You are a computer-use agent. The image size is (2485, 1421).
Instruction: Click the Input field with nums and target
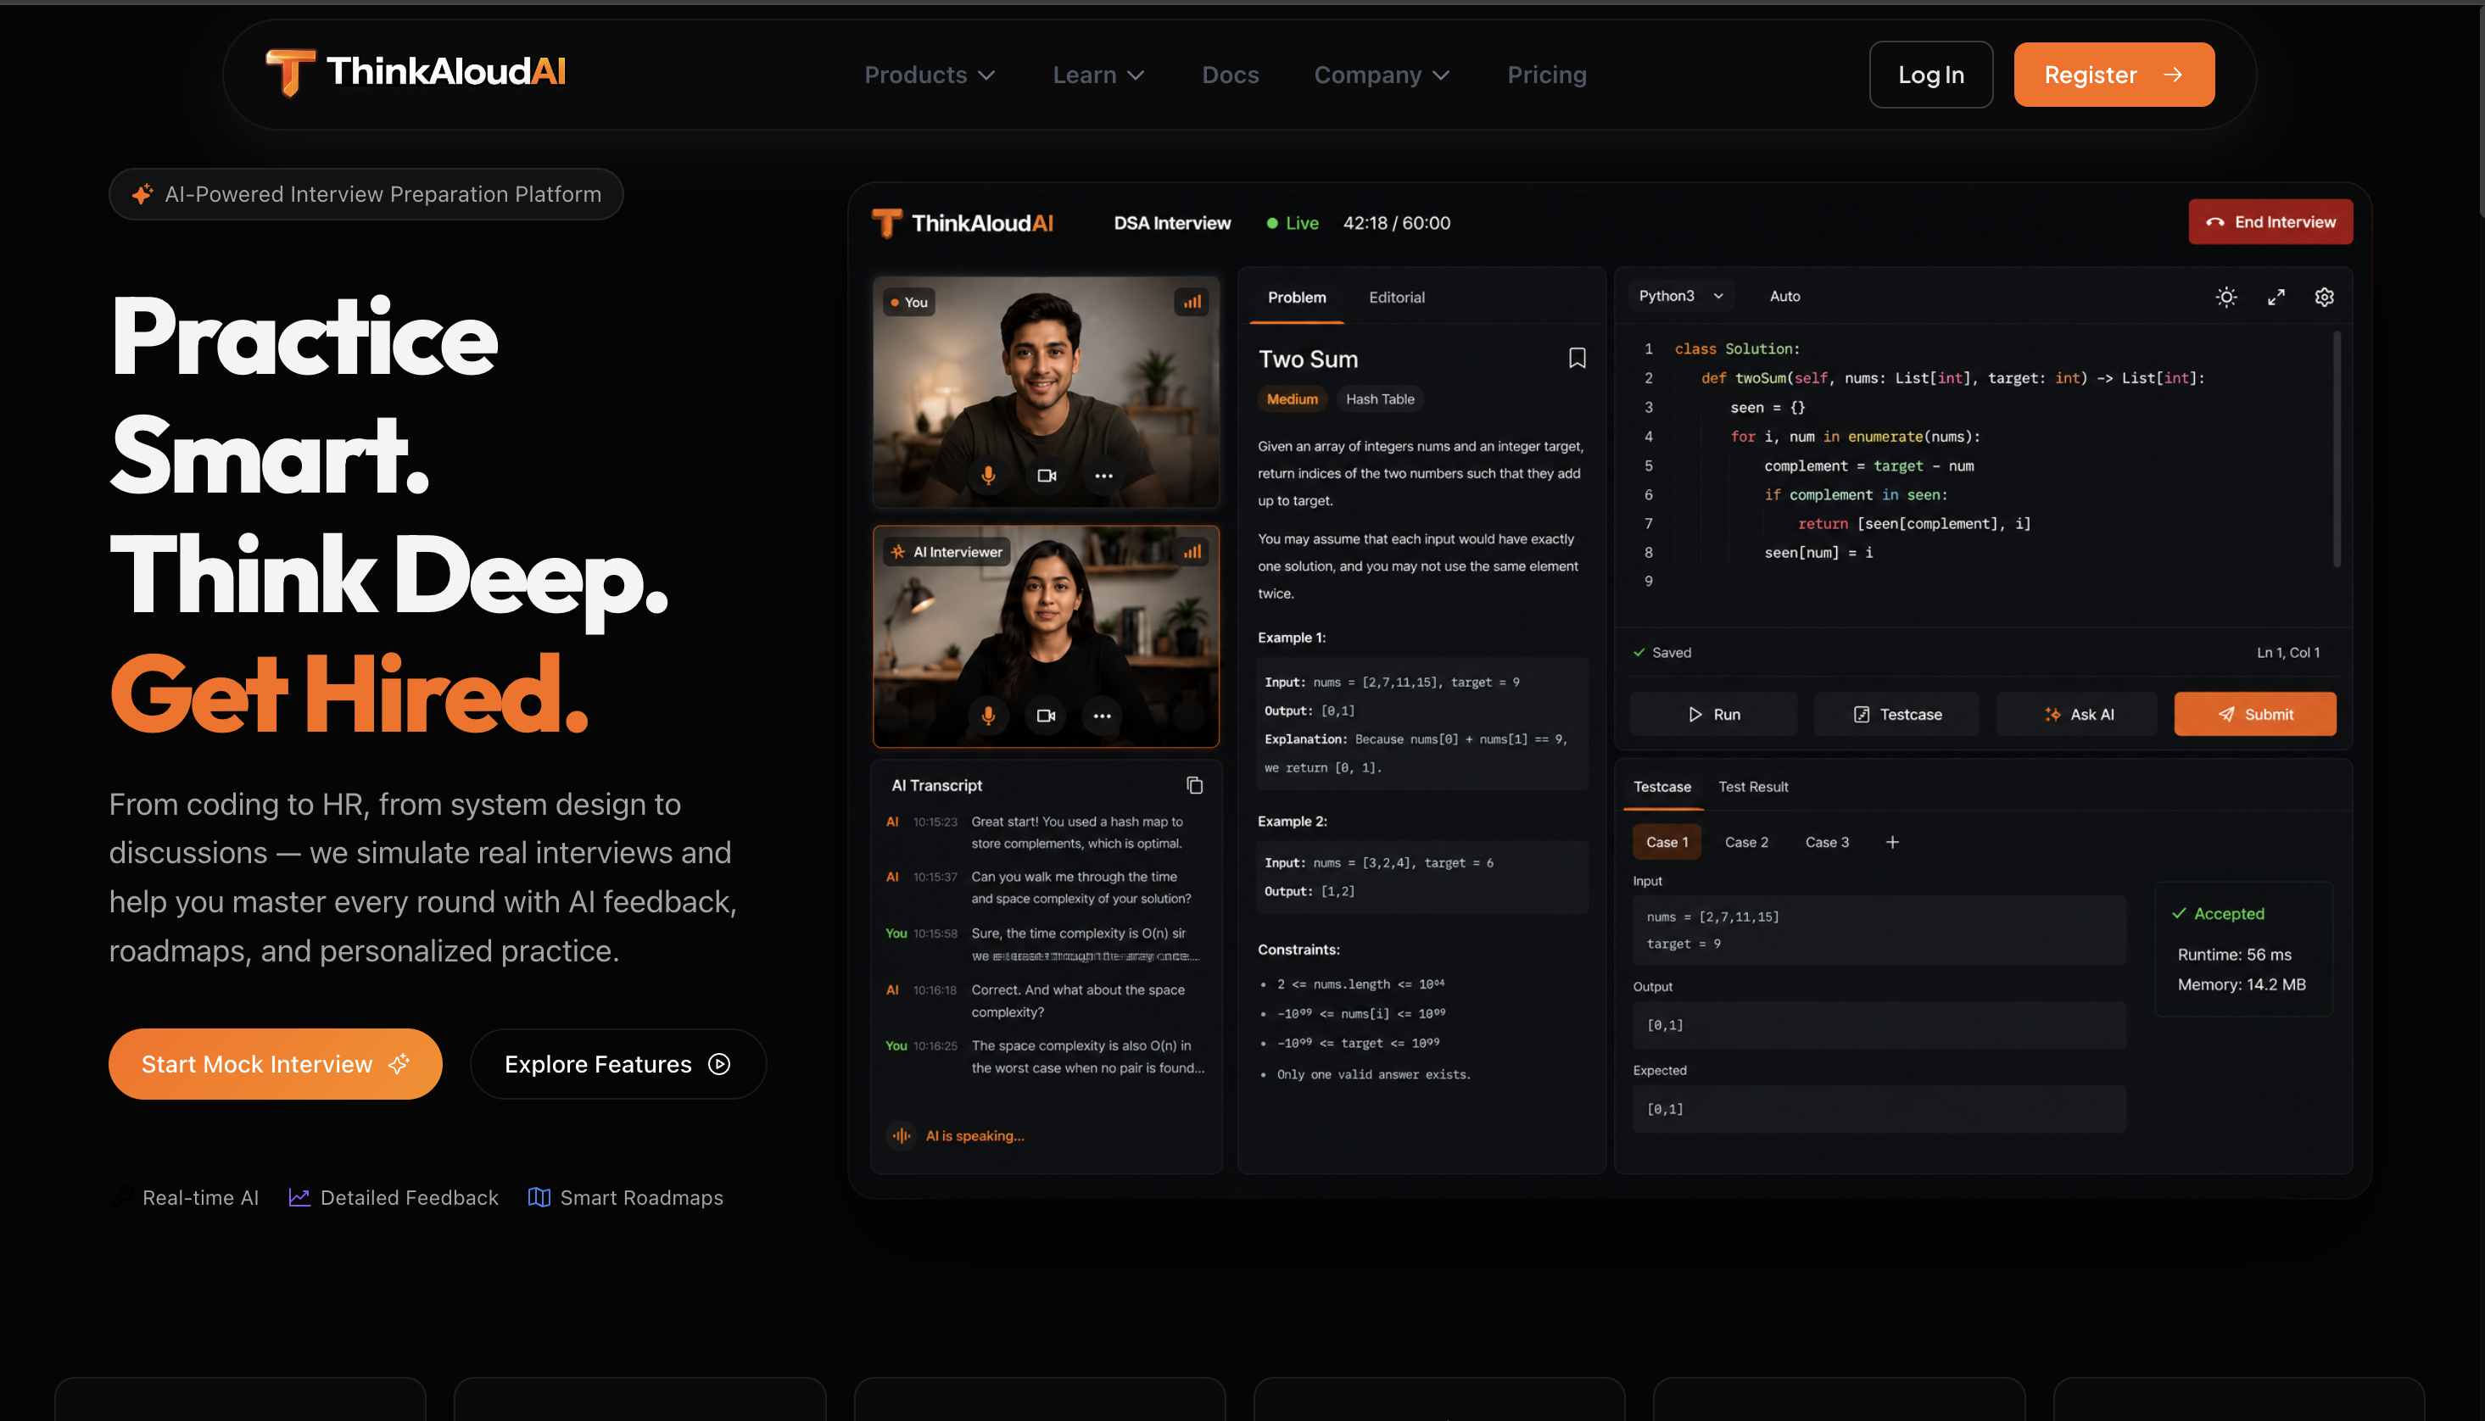coord(1878,929)
